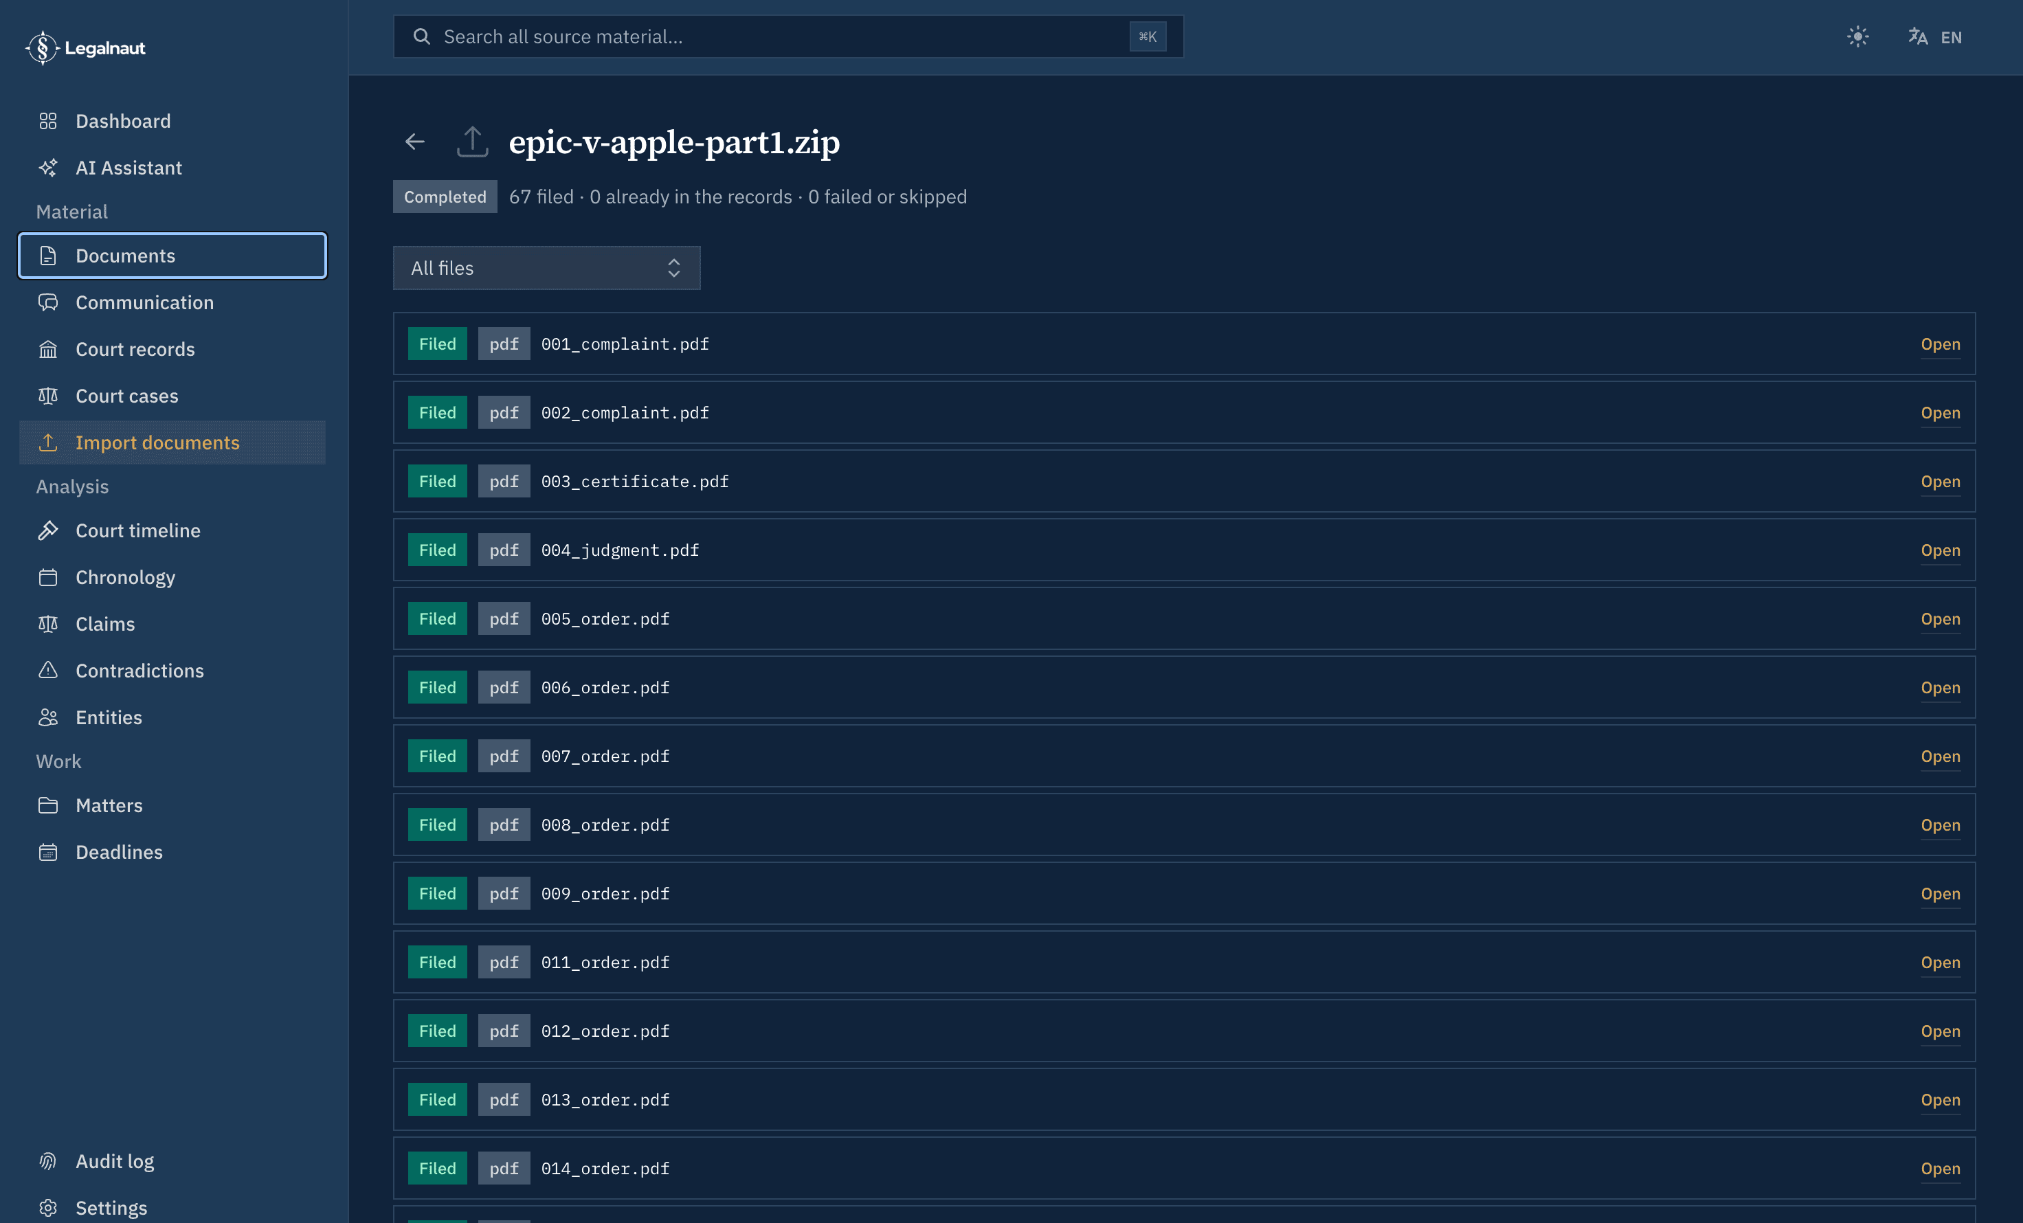The height and width of the screenshot is (1223, 2023).
Task: Focus the Search all source material field
Action: [x=788, y=37]
